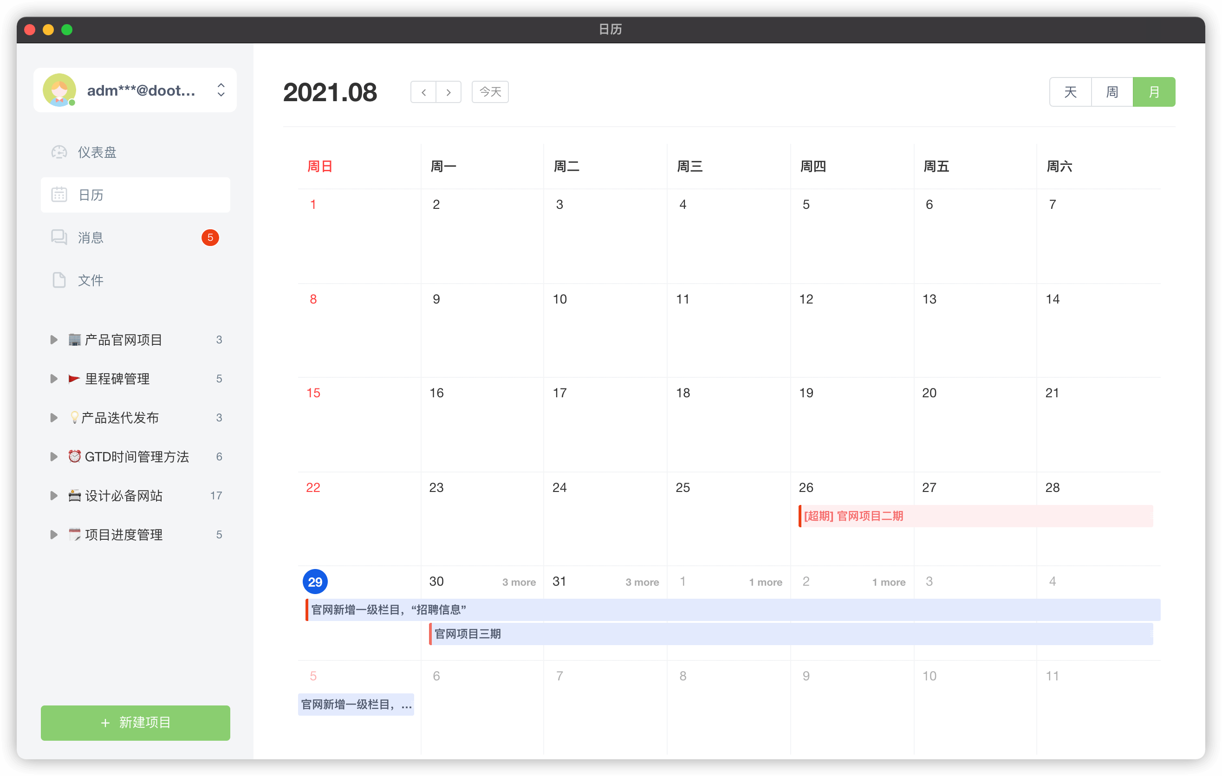Click the 消息 messages icon
The height and width of the screenshot is (776, 1222).
tap(59, 237)
